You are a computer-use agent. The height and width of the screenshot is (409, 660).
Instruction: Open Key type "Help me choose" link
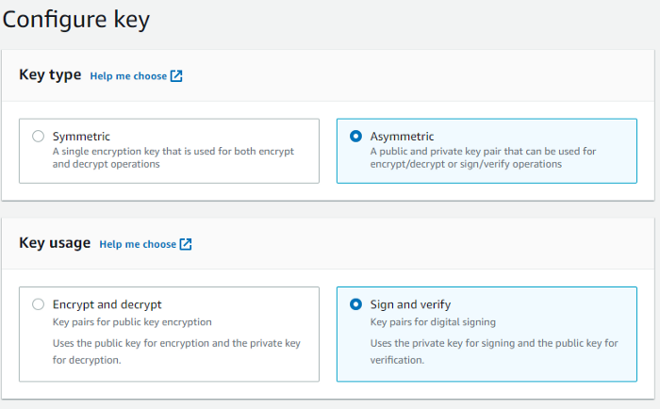pos(128,76)
